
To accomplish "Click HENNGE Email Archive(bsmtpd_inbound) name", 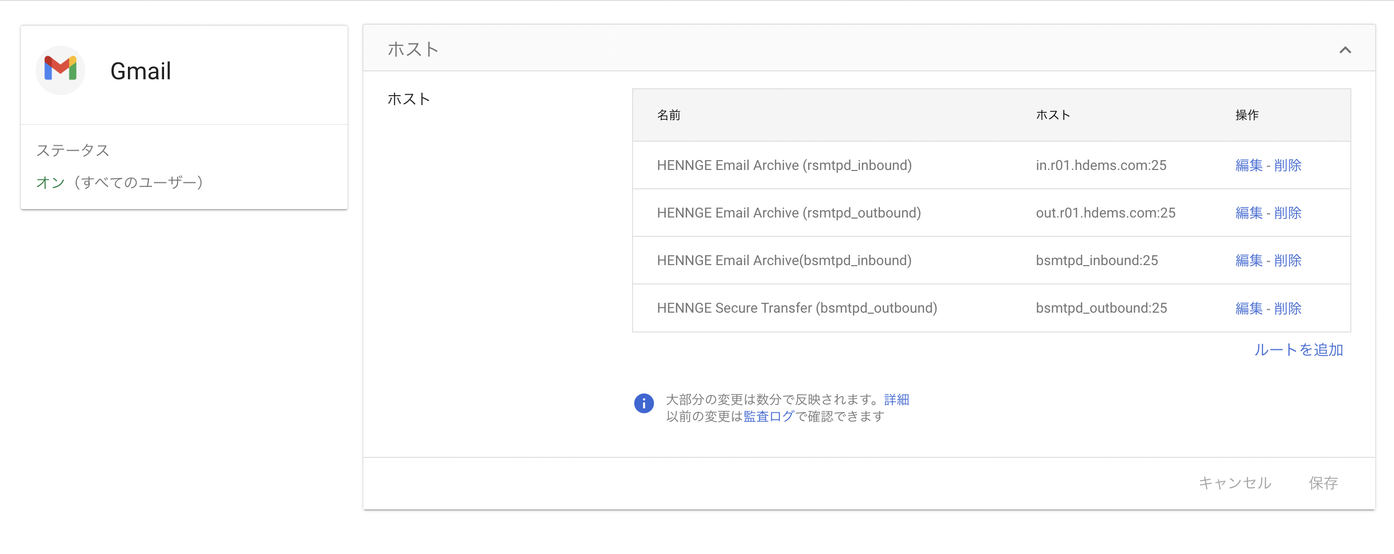I will (784, 260).
